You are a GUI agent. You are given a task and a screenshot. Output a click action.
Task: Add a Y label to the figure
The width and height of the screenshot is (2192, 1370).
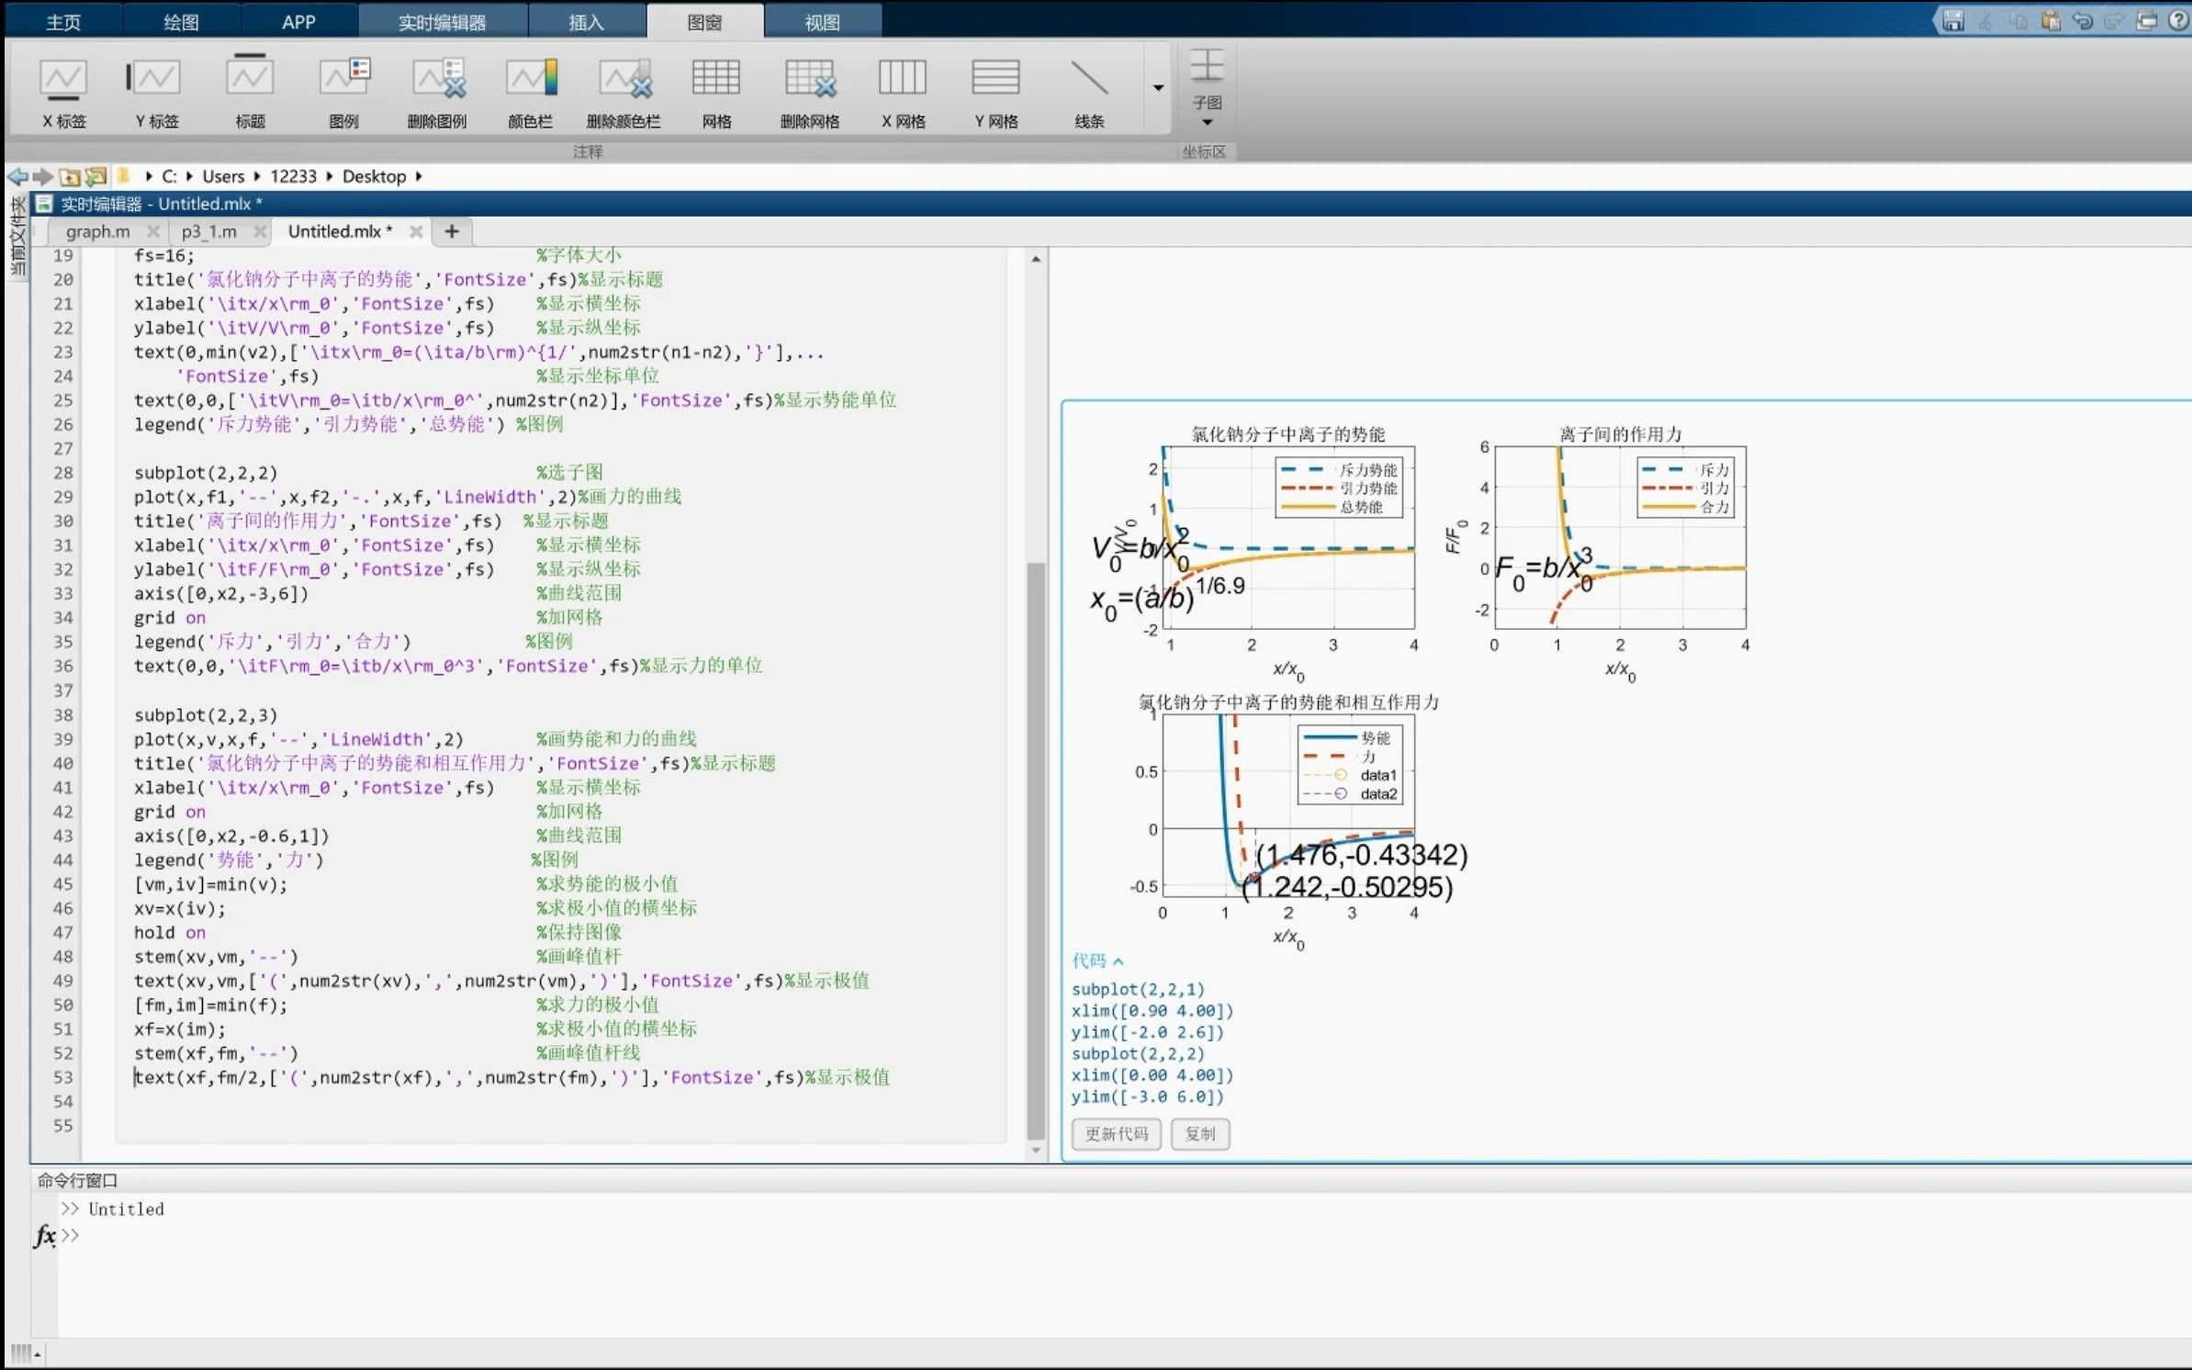coord(156,93)
